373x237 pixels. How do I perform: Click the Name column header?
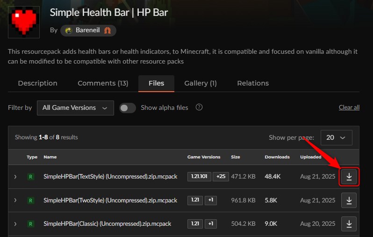(x=50, y=157)
